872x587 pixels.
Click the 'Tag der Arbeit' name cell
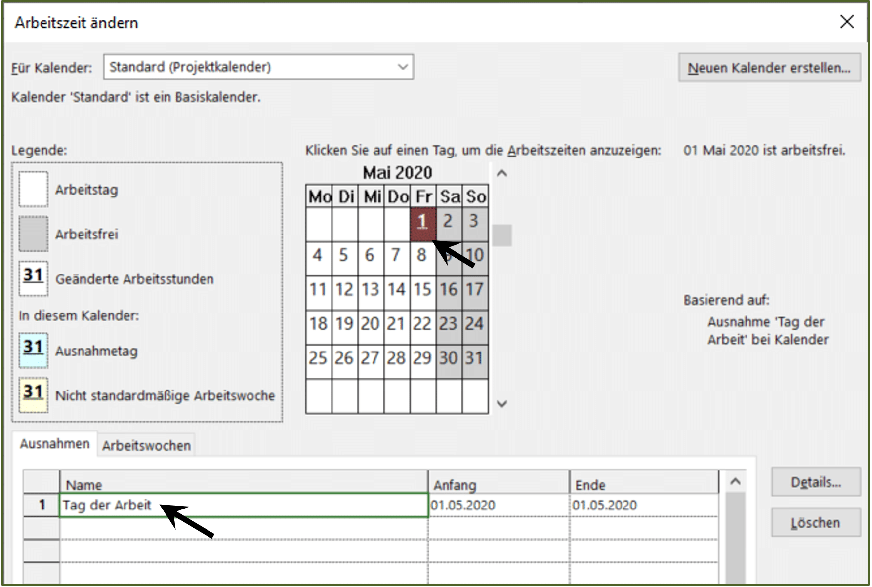click(x=244, y=505)
